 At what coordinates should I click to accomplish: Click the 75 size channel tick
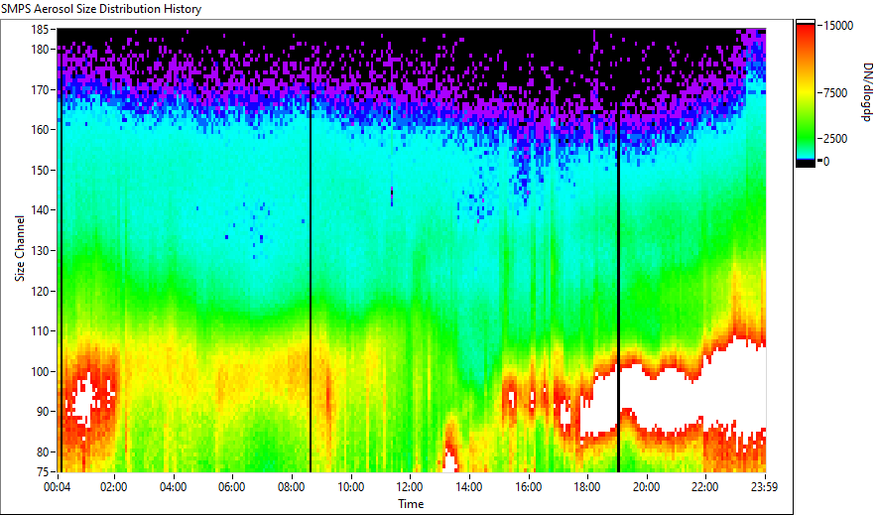coord(42,471)
